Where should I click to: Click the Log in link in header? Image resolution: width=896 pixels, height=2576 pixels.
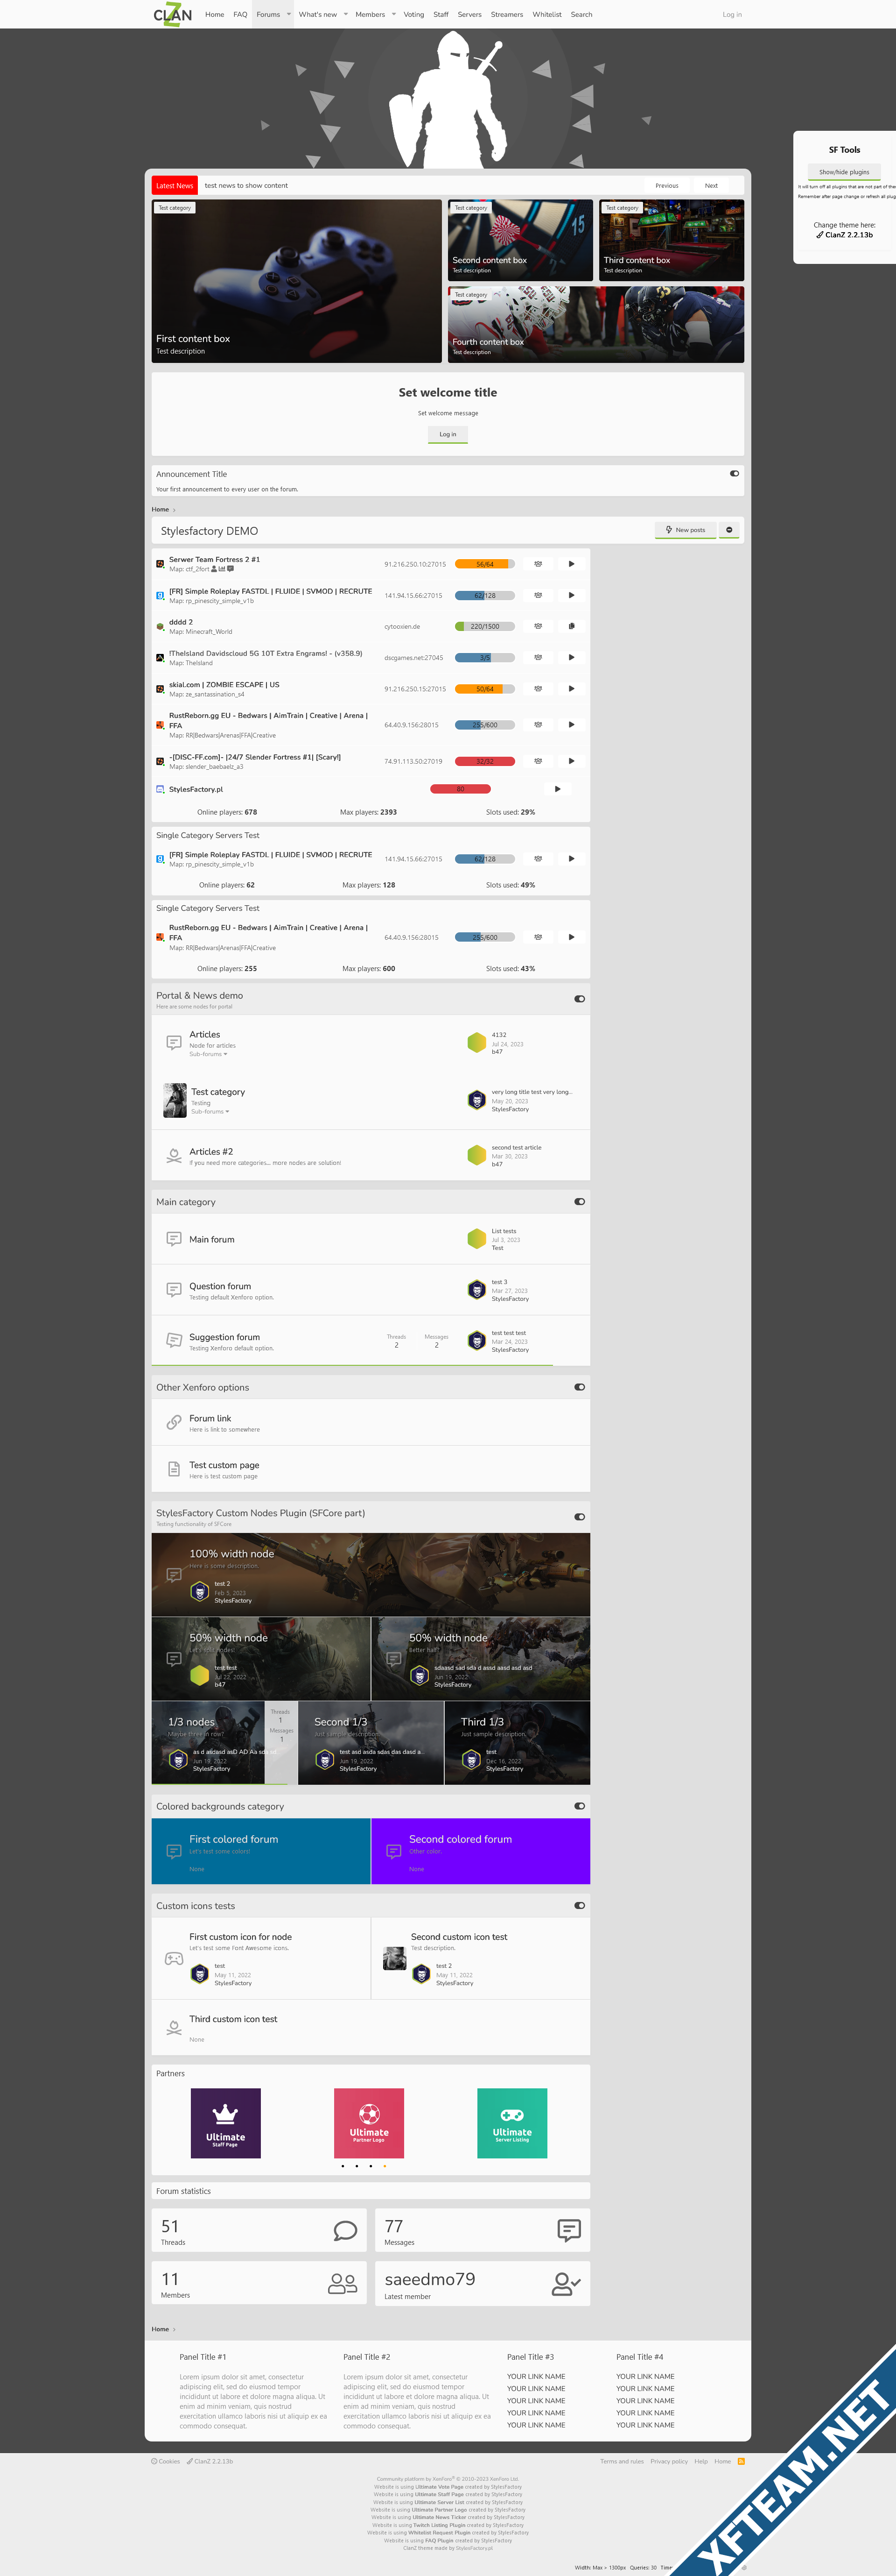coord(732,14)
